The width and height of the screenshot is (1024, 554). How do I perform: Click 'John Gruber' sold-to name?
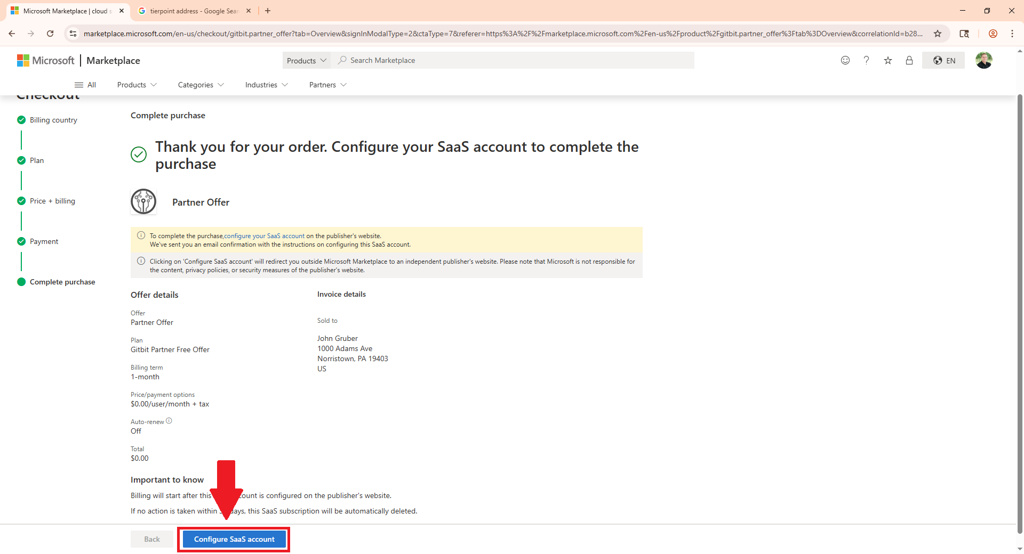(338, 338)
